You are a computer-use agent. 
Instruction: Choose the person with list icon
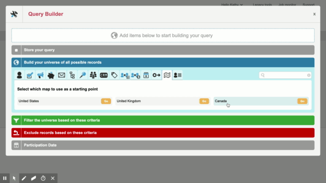(x=178, y=75)
